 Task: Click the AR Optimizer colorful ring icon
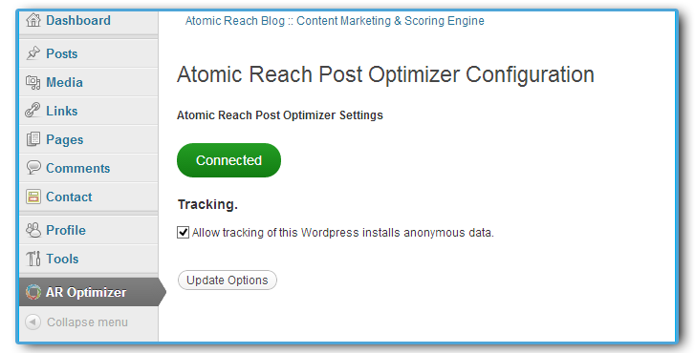(33, 292)
